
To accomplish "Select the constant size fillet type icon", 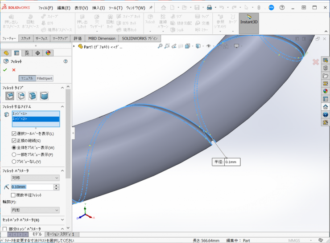I will pos(10,96).
